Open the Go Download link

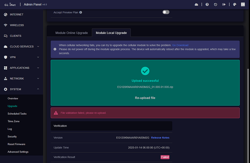pyautogui.click(x=180, y=45)
